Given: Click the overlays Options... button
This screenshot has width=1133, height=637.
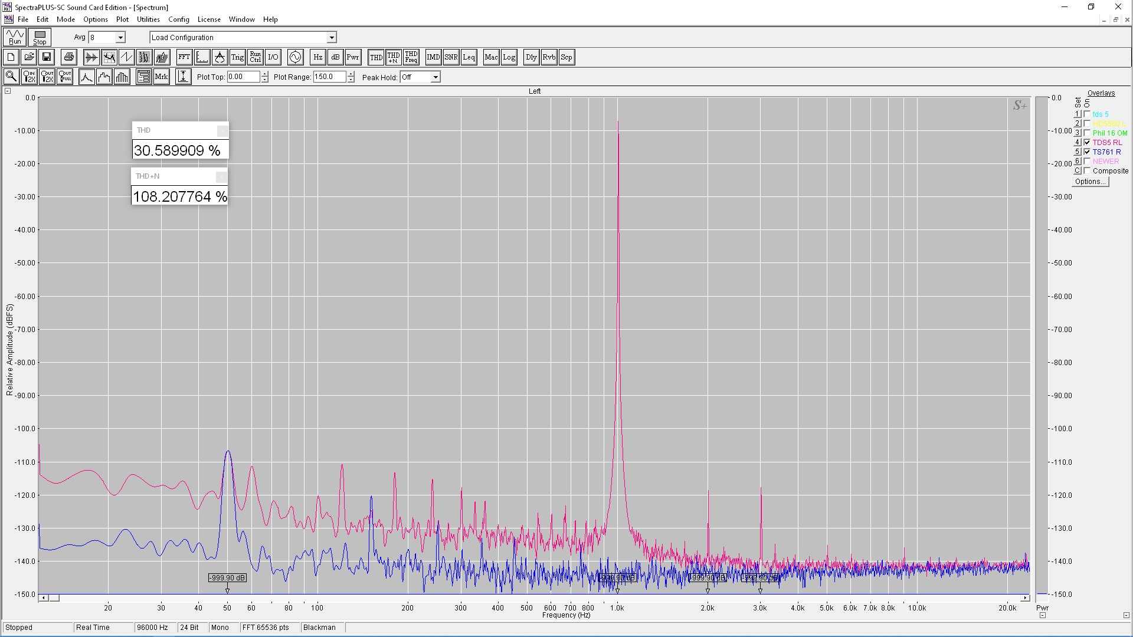Looking at the screenshot, I should click(x=1090, y=182).
